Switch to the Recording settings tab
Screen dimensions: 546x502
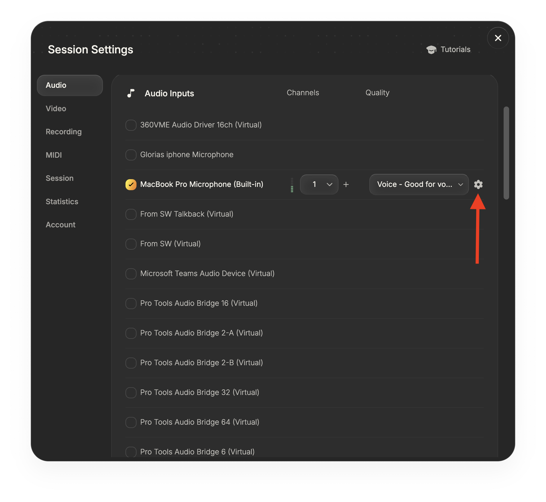(64, 132)
